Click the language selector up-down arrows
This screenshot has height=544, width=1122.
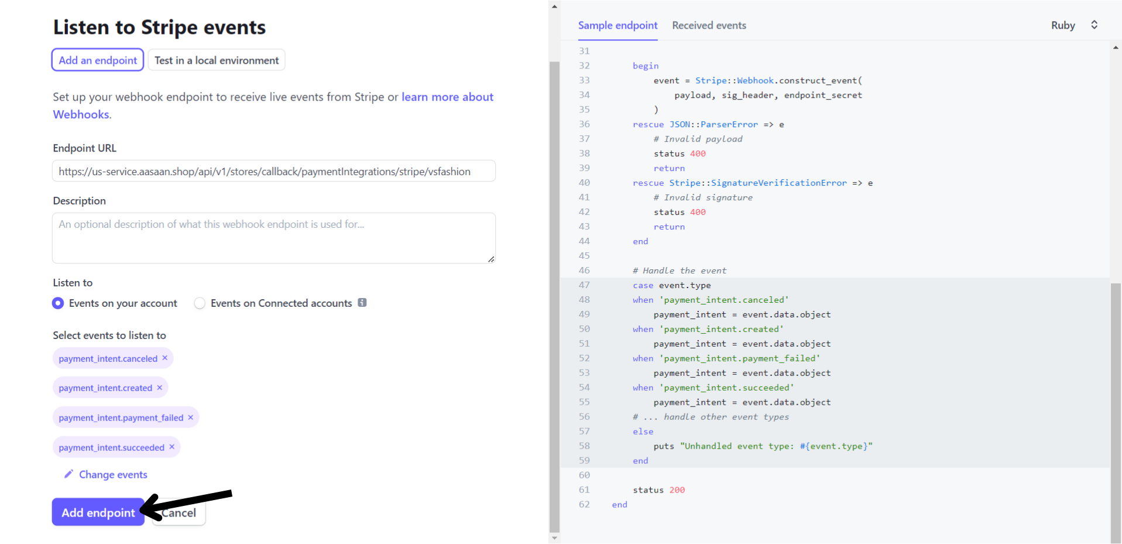pos(1094,25)
